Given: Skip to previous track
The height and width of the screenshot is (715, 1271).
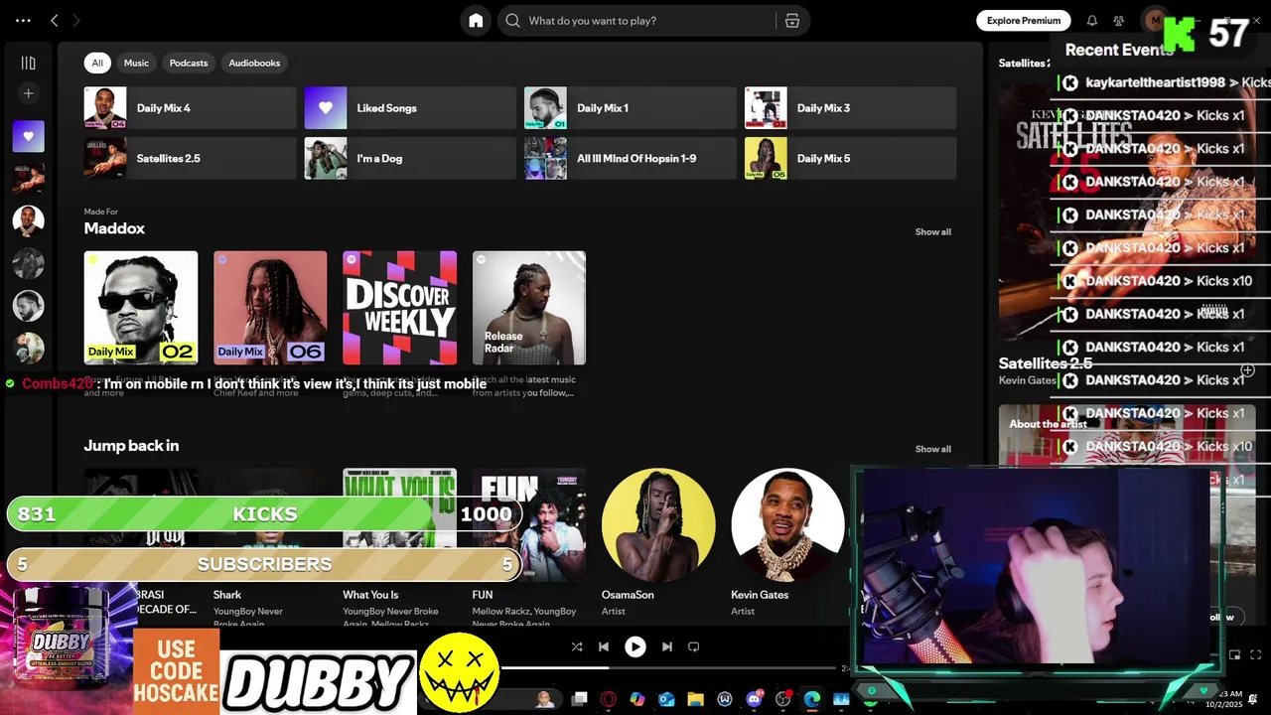Looking at the screenshot, I should 604,646.
